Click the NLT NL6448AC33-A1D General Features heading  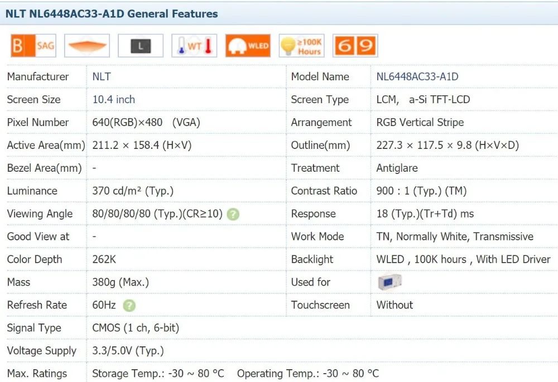(112, 13)
